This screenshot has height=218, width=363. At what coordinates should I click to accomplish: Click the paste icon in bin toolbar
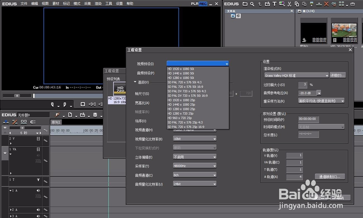point(304,4)
